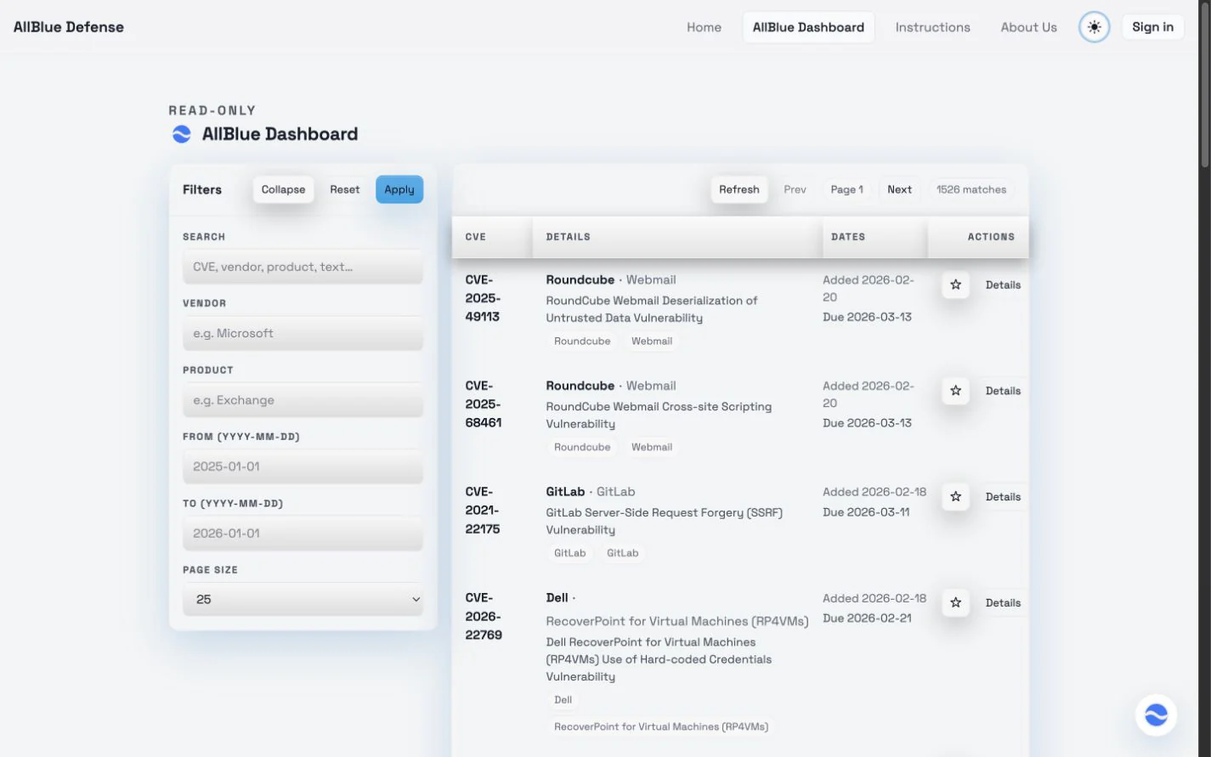Image resolution: width=1211 pixels, height=757 pixels.
Task: Focus the Product input field
Action: (x=303, y=400)
